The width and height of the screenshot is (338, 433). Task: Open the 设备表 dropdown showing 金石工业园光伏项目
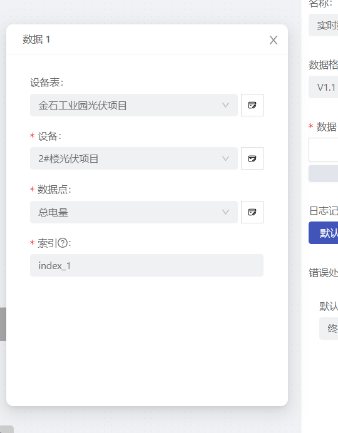tap(134, 105)
